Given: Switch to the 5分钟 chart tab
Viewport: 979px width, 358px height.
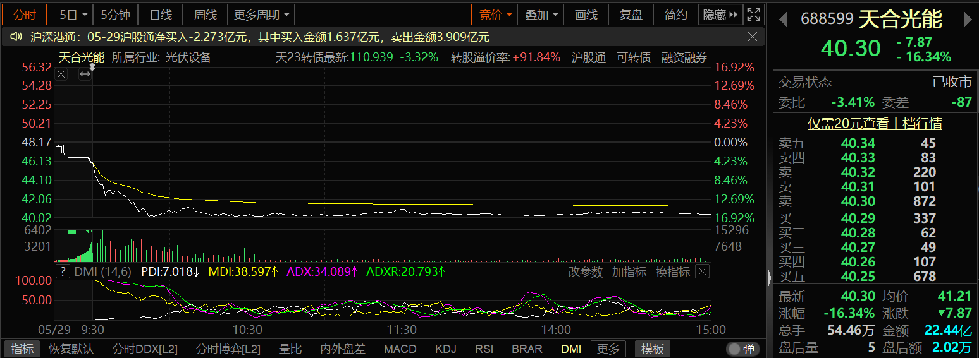Looking at the screenshot, I should point(115,15).
